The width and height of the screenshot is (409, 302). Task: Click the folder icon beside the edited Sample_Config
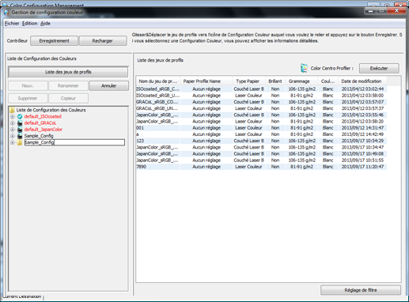pyautogui.click(x=20, y=142)
